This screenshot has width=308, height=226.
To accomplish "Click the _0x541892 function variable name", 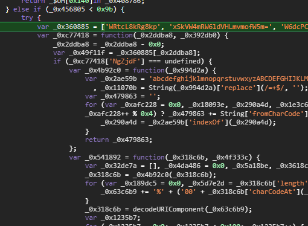I will click(103, 157).
